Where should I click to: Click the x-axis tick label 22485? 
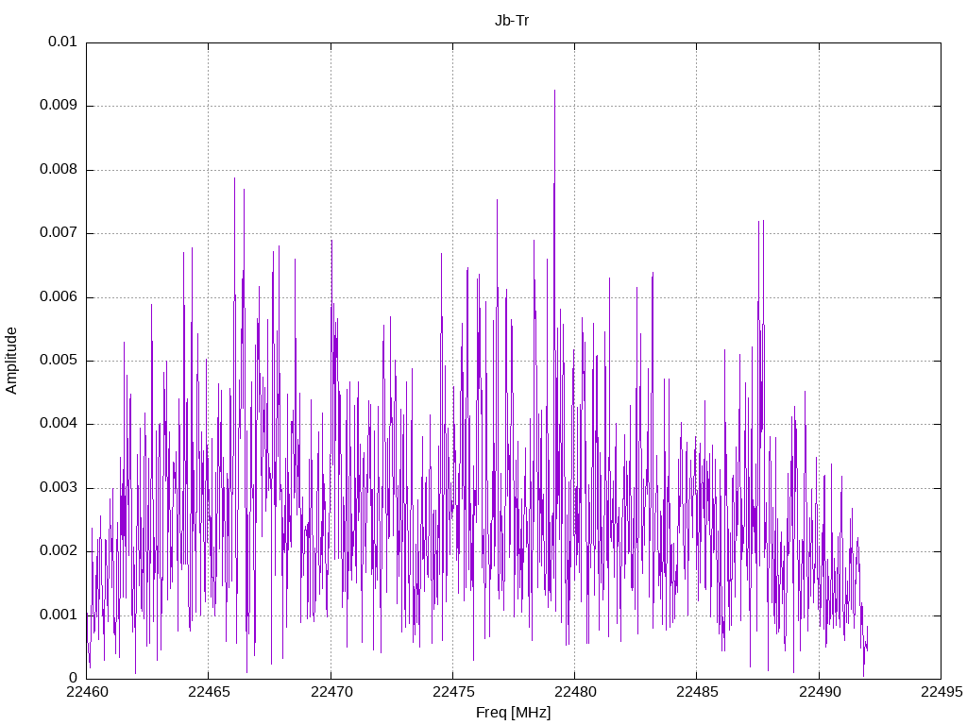[x=698, y=692]
